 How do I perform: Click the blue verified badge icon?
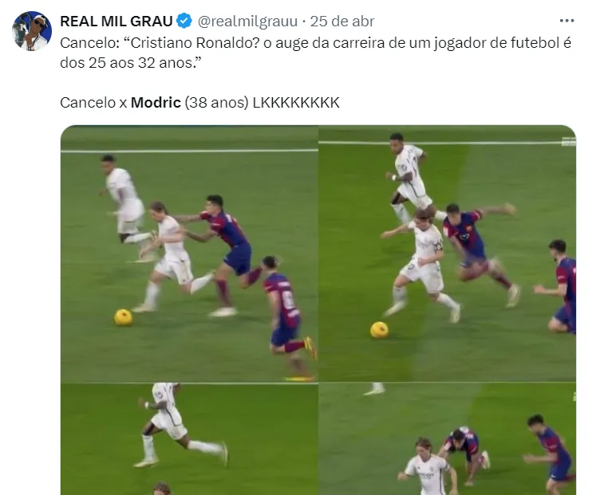(184, 22)
